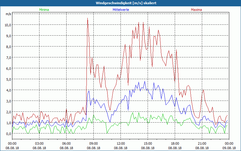The height and width of the screenshot is (151, 241).
Task: Click the '15:00' time axis label
Action: pos(148,144)
